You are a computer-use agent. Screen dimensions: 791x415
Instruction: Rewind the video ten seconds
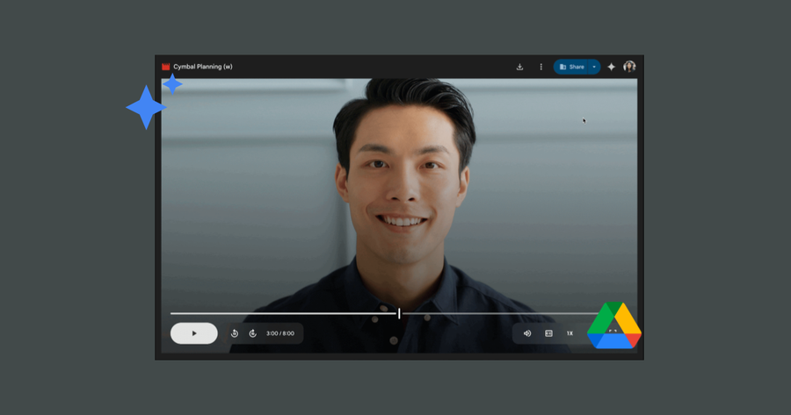(x=235, y=333)
